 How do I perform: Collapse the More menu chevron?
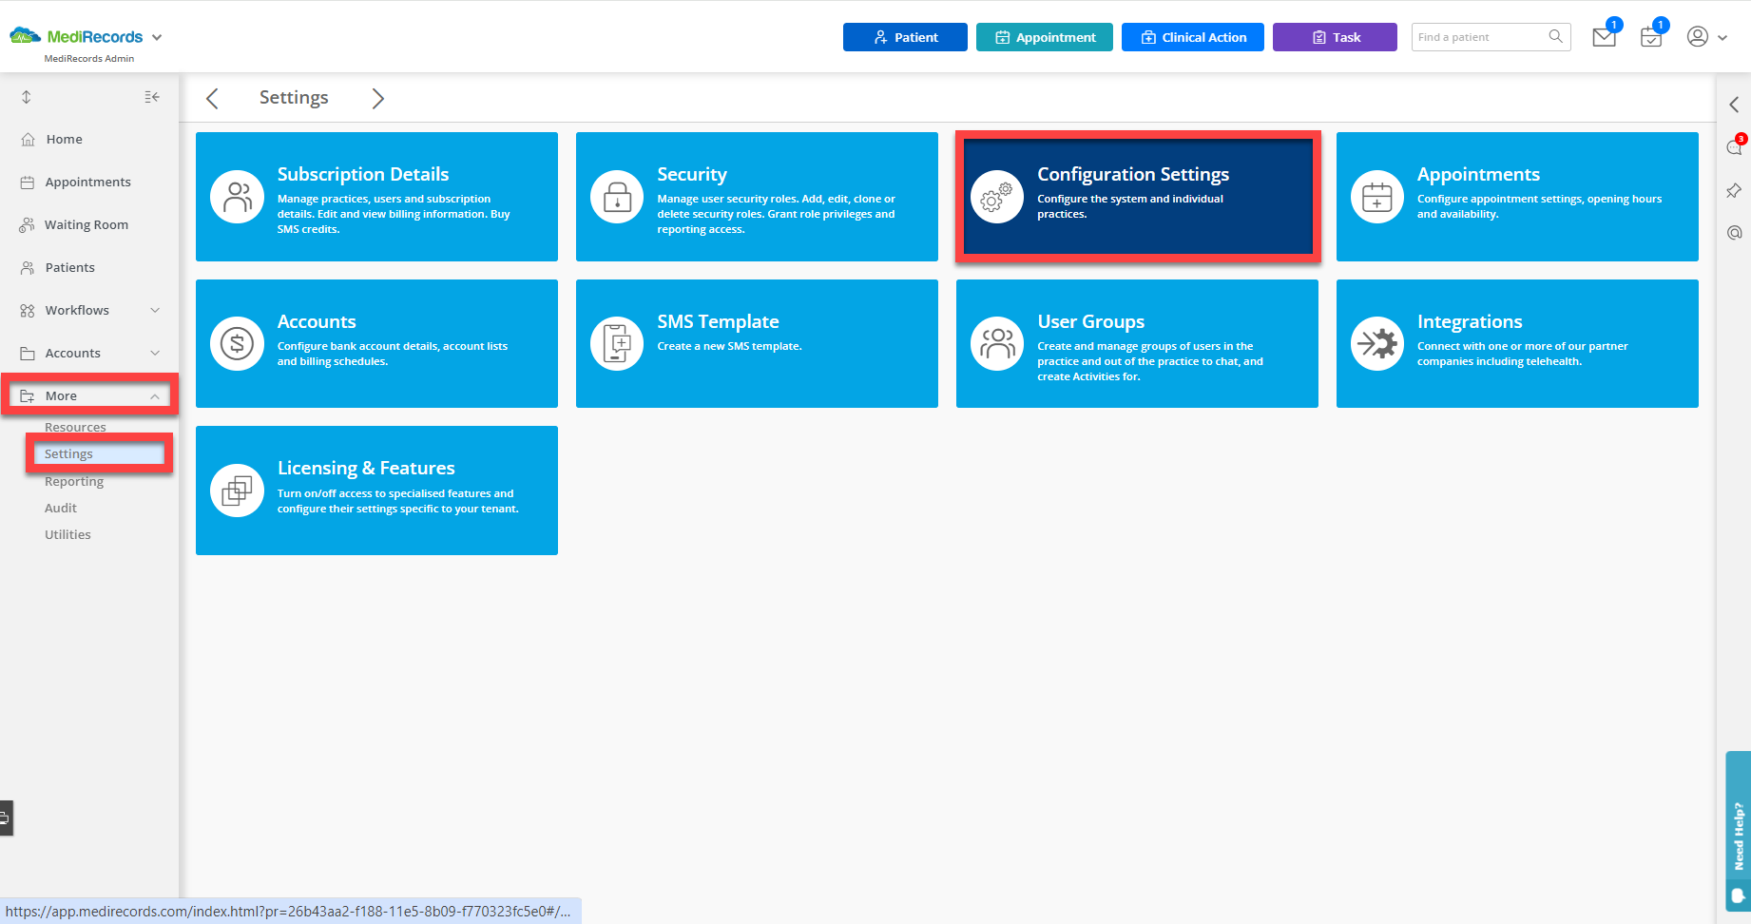pos(155,395)
